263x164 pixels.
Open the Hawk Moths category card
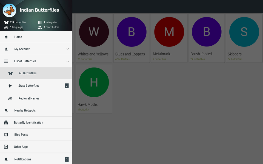pyautogui.click(x=94, y=89)
